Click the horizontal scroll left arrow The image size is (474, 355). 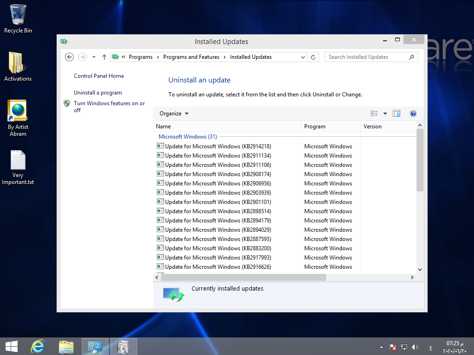point(157,277)
